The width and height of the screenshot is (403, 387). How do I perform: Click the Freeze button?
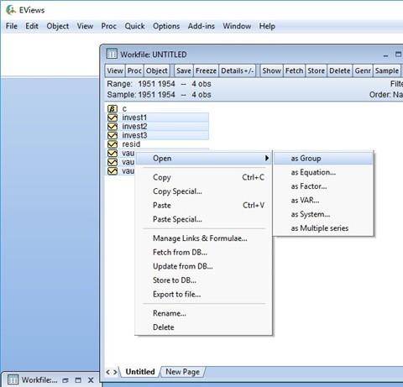tap(206, 71)
